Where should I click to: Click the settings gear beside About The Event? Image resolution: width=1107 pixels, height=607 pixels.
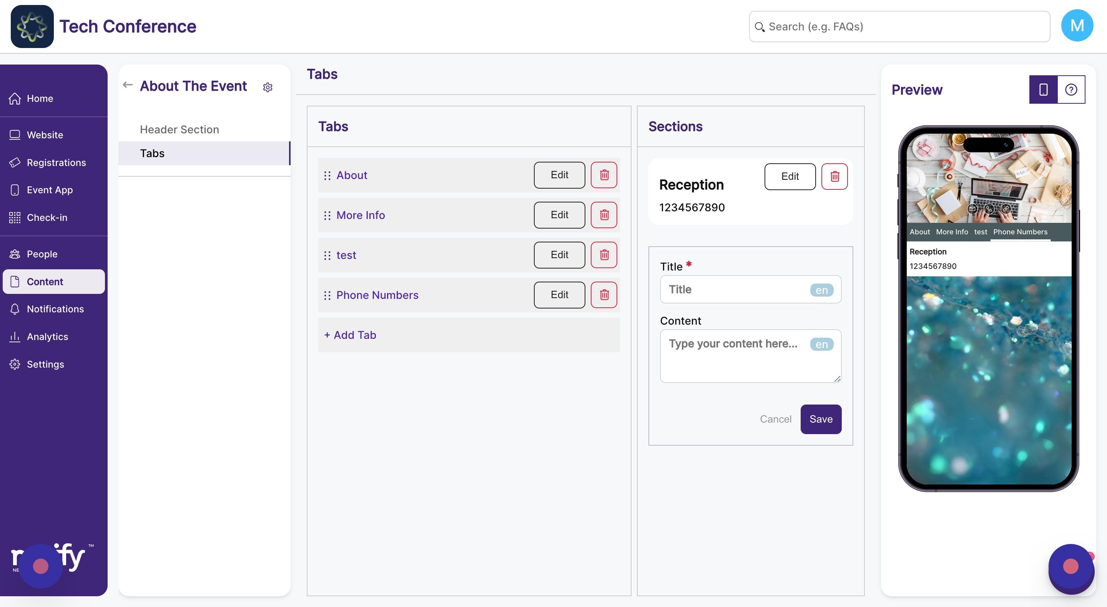pos(267,87)
